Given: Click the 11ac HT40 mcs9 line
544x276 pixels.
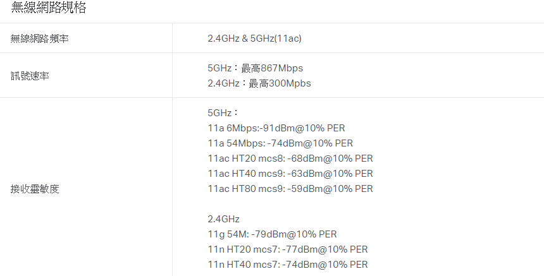Looking at the screenshot, I should (x=290, y=174).
